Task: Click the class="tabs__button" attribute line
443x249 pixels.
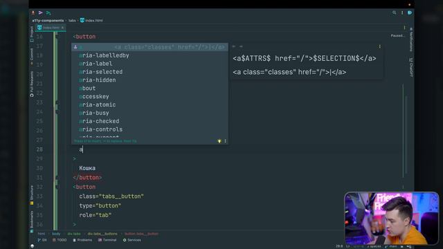Action: 111,196
